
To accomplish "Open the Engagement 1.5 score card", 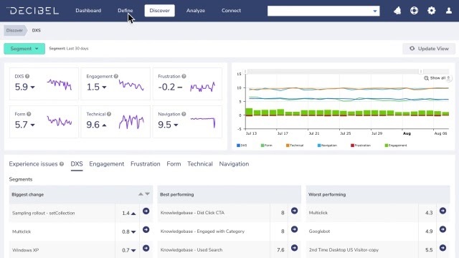I will pyautogui.click(x=115, y=84).
